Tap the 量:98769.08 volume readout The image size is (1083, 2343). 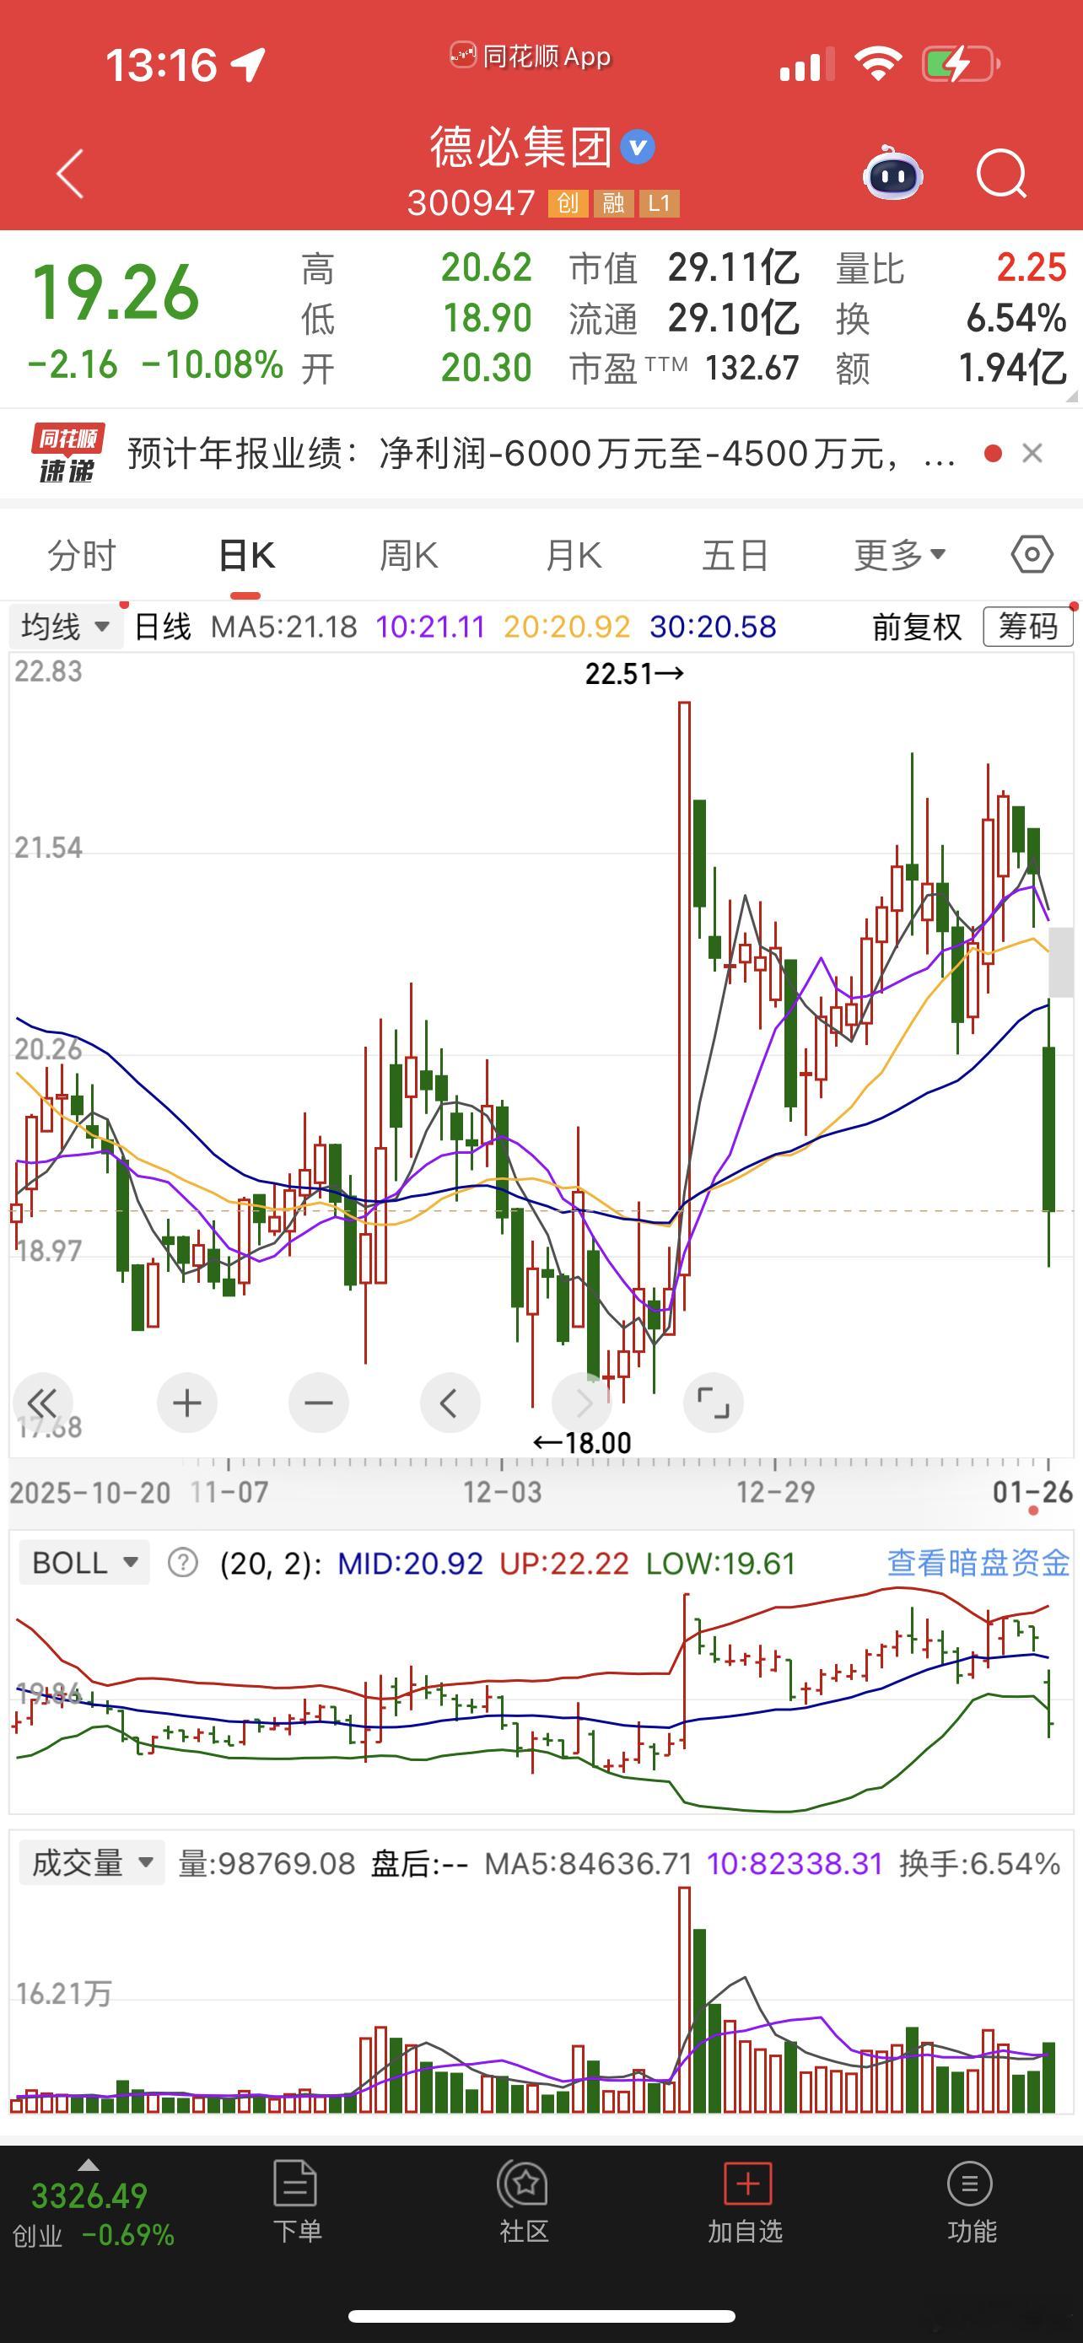(x=267, y=1863)
